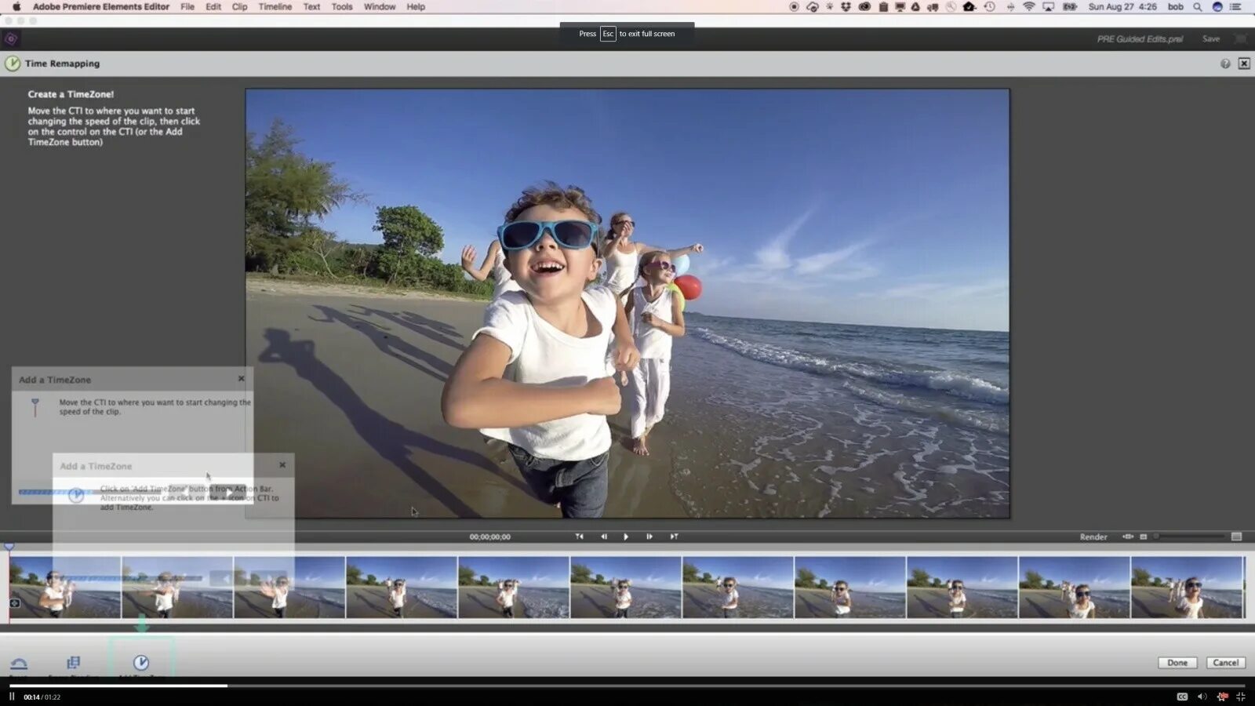Click the playback settings gear icon
1255x706 pixels.
point(1224,697)
